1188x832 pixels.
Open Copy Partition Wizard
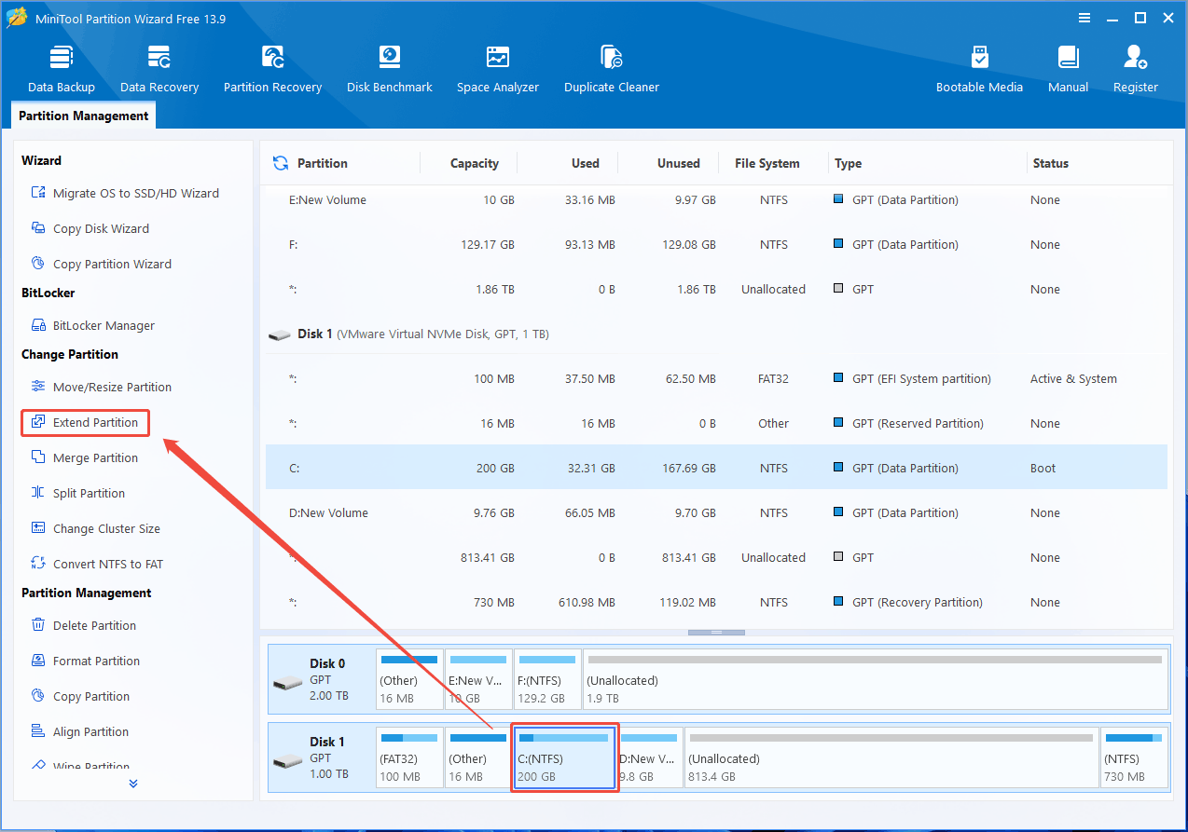[x=101, y=264]
